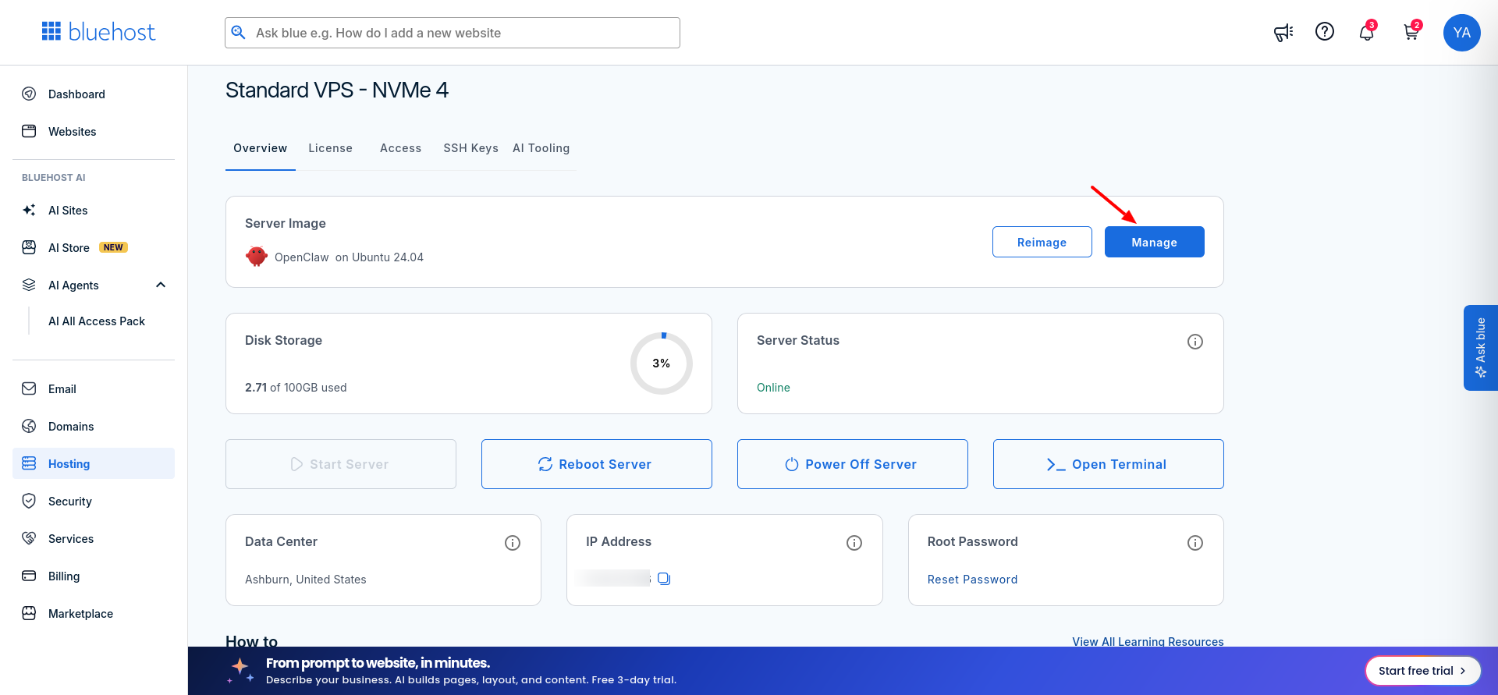The image size is (1498, 695).
Task: Switch to the AI Tooling tab
Action: pyautogui.click(x=541, y=148)
